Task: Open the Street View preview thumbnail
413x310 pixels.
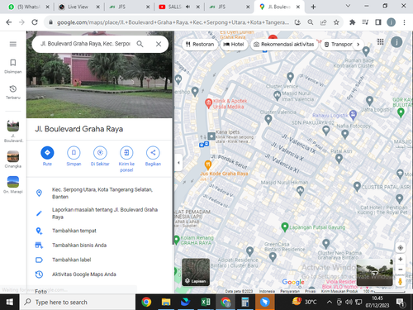Action: pos(374,272)
